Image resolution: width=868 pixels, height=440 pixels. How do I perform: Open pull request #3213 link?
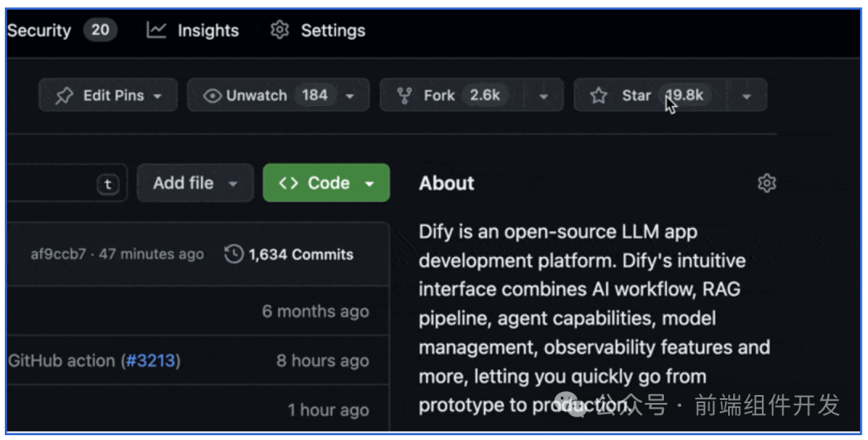150,361
